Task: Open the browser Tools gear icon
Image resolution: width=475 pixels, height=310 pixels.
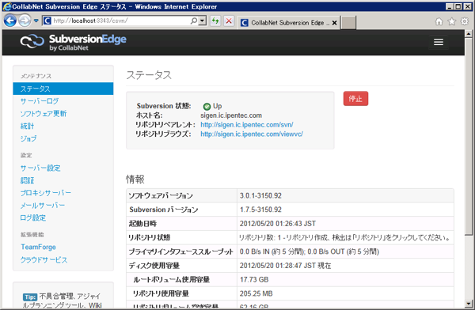Action: point(465,21)
